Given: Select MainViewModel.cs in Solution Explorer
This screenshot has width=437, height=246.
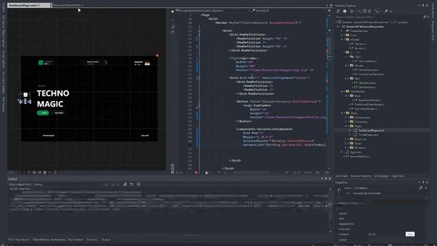Looking at the screenshot, I should (x=366, y=109).
